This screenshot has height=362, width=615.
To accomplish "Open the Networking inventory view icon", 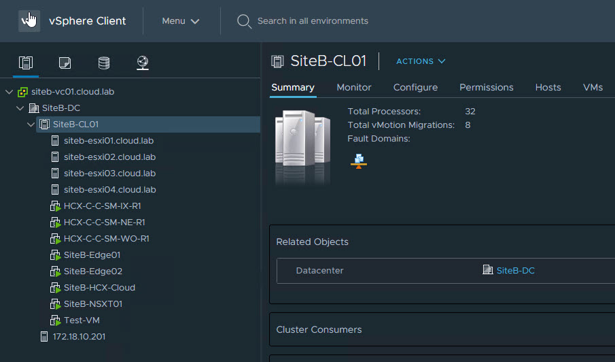I will pos(142,63).
